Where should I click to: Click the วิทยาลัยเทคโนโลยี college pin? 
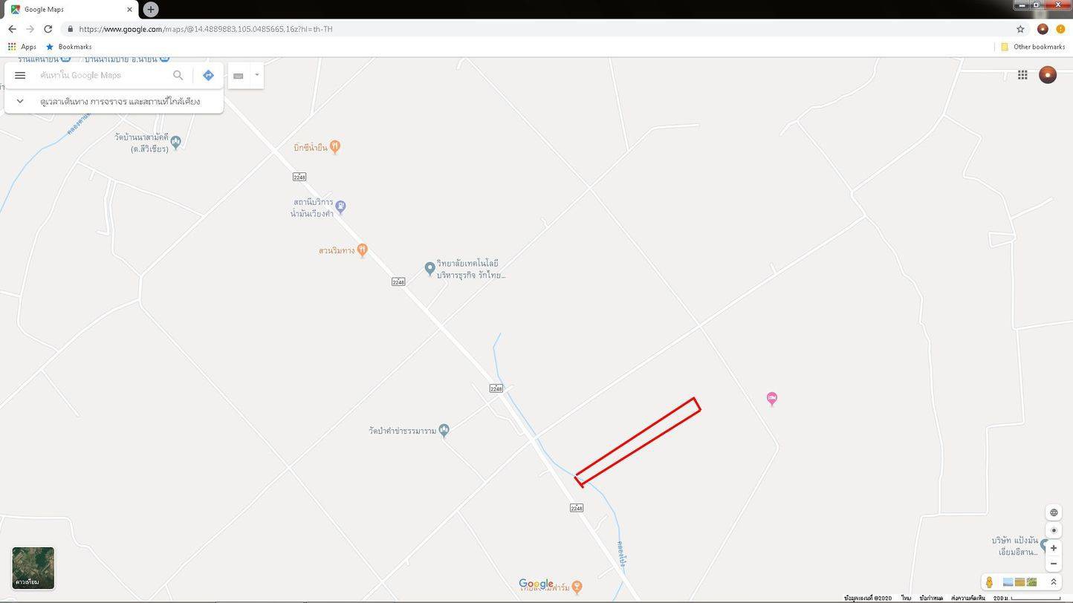[x=429, y=269]
